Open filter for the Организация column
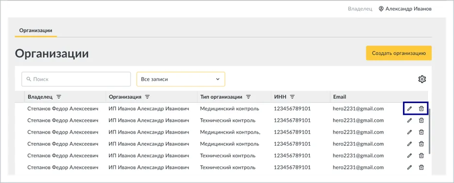The image size is (454, 183). 148,97
